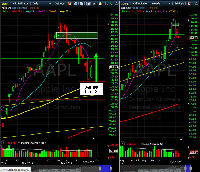Expand VWAP options in Weekly chart
Screen dimensions: 200x172
pos(177,11)
